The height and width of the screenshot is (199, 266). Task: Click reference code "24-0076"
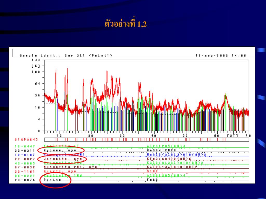tap(25, 180)
